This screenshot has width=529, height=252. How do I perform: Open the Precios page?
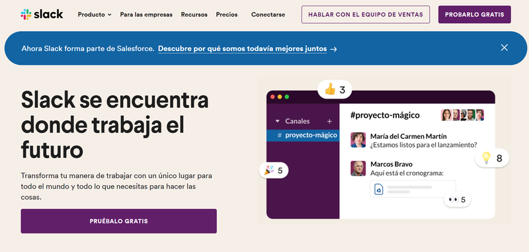pyautogui.click(x=227, y=15)
